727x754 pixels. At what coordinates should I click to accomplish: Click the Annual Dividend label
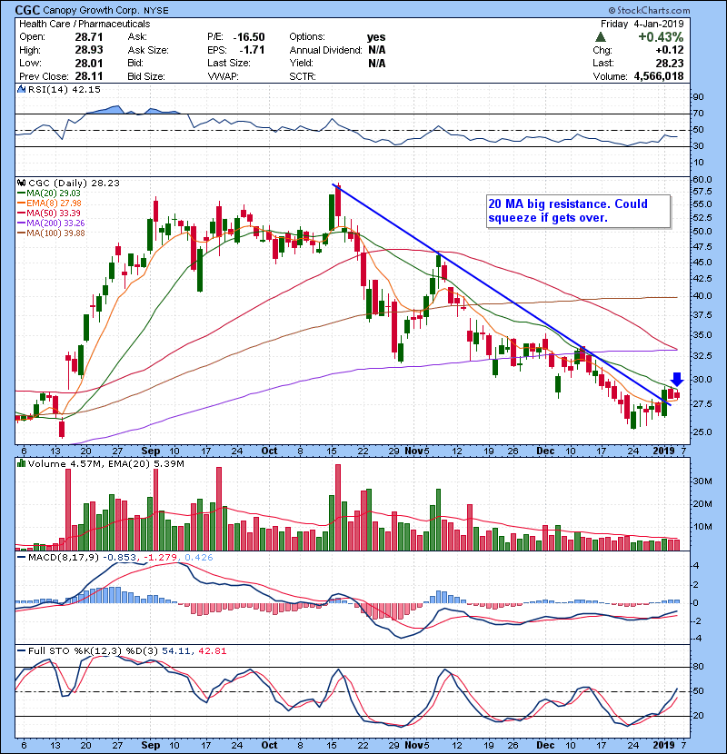[x=325, y=50]
